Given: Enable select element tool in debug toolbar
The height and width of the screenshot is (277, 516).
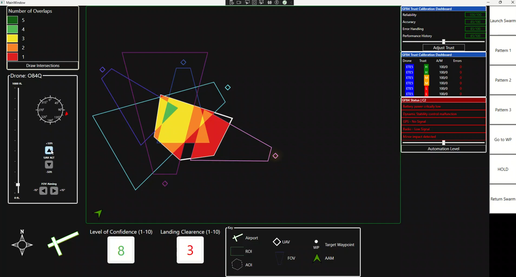Looking at the screenshot, I should pos(247,3).
